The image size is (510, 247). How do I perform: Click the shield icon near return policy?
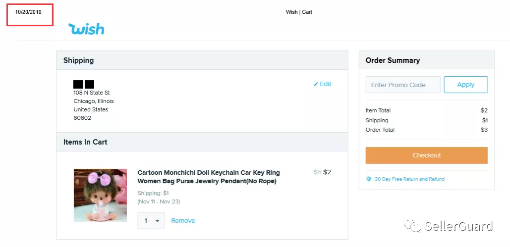coord(369,179)
